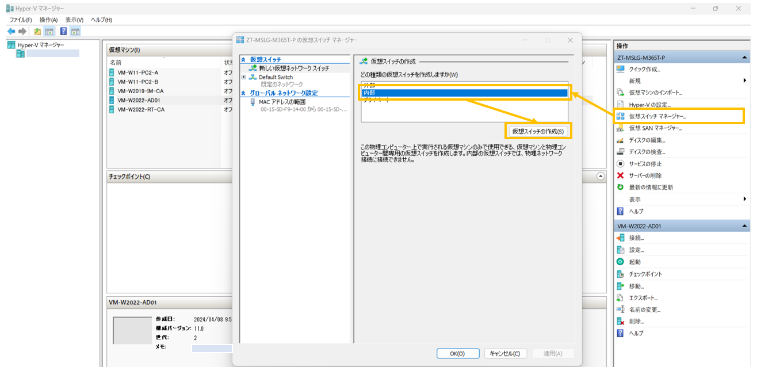Viewport: 757px width, 375px height.
Task: Click the キャンセル(C) button
Action: (505, 354)
